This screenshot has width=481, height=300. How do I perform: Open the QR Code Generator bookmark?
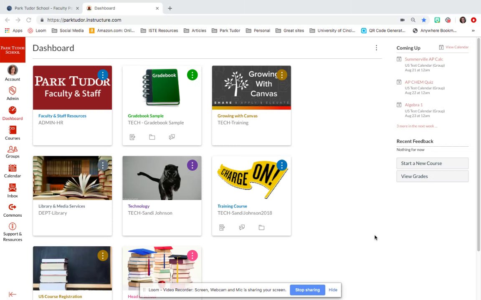pos(383,30)
